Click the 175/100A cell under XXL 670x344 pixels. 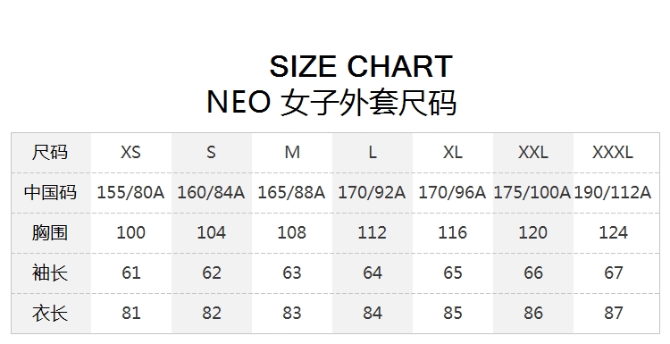coord(532,192)
